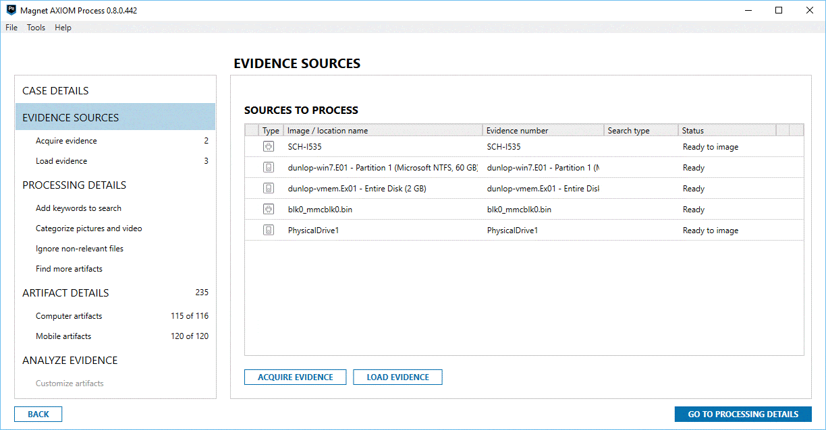Image resolution: width=826 pixels, height=430 pixels.
Task: Click the drive type icon for dunlop-vmem.Ex01
Action: point(269,189)
